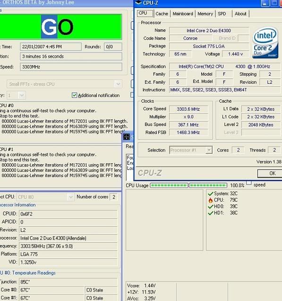Screen dimensions: 282x301
Task: Click the Code Name value Conroe
Action: point(190,38)
